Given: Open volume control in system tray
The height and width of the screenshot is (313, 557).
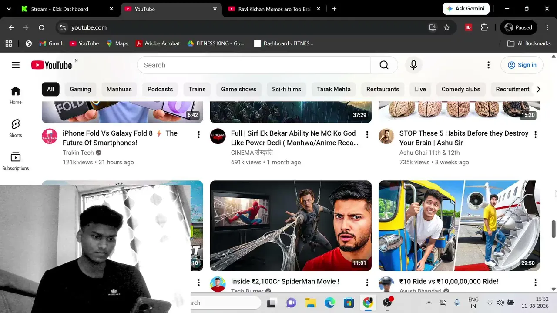Looking at the screenshot, I should tap(500, 303).
